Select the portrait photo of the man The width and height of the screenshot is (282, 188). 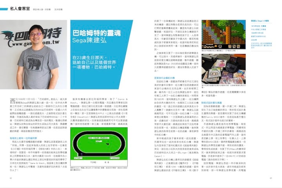pos(33,54)
